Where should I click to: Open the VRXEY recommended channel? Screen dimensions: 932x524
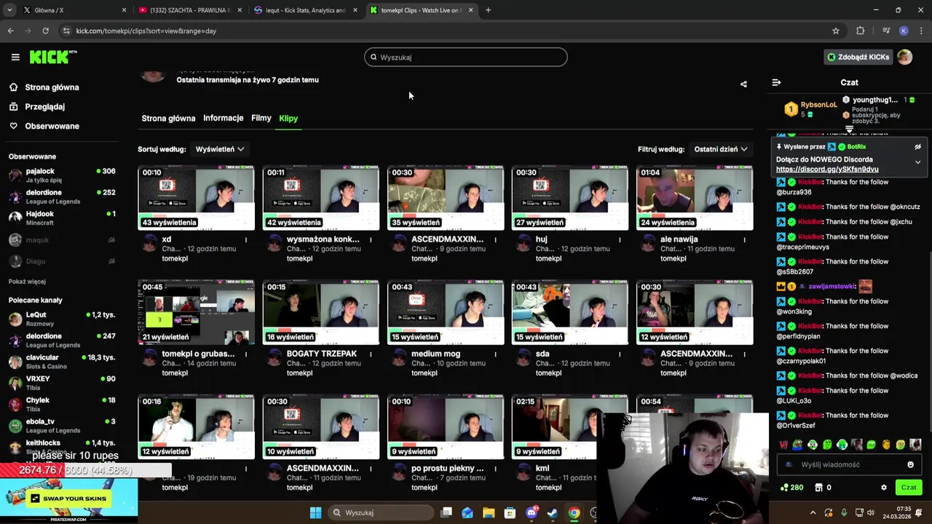[x=62, y=383]
